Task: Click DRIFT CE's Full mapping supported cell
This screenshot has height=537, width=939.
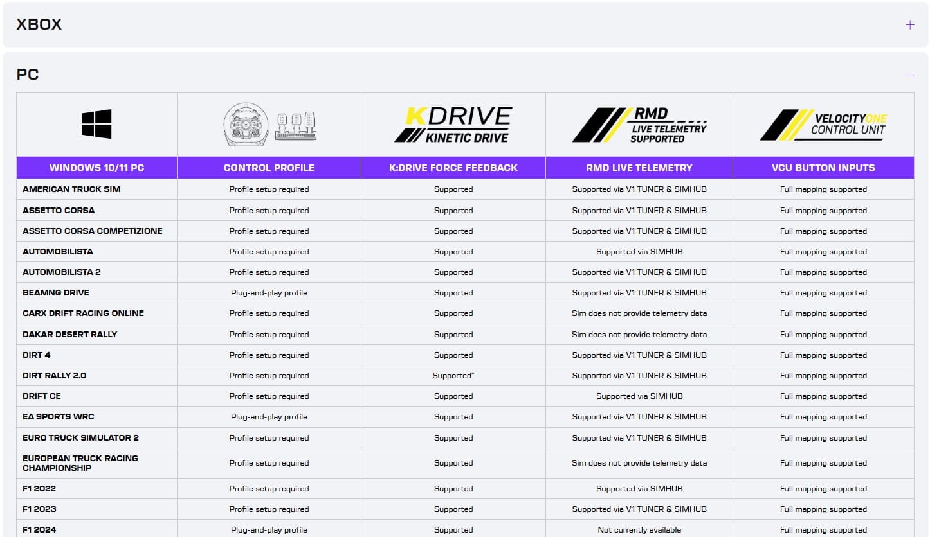Action: 823,396
